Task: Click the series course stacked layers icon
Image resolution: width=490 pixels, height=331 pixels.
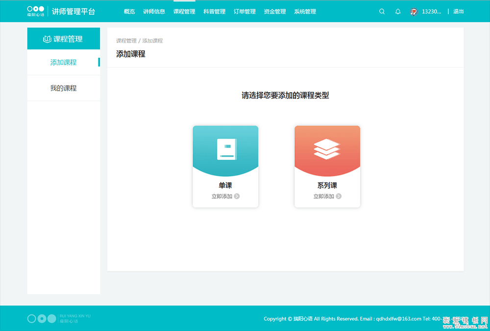Action: pos(327,149)
